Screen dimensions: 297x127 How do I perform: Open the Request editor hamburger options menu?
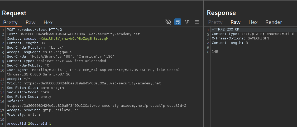197,22
